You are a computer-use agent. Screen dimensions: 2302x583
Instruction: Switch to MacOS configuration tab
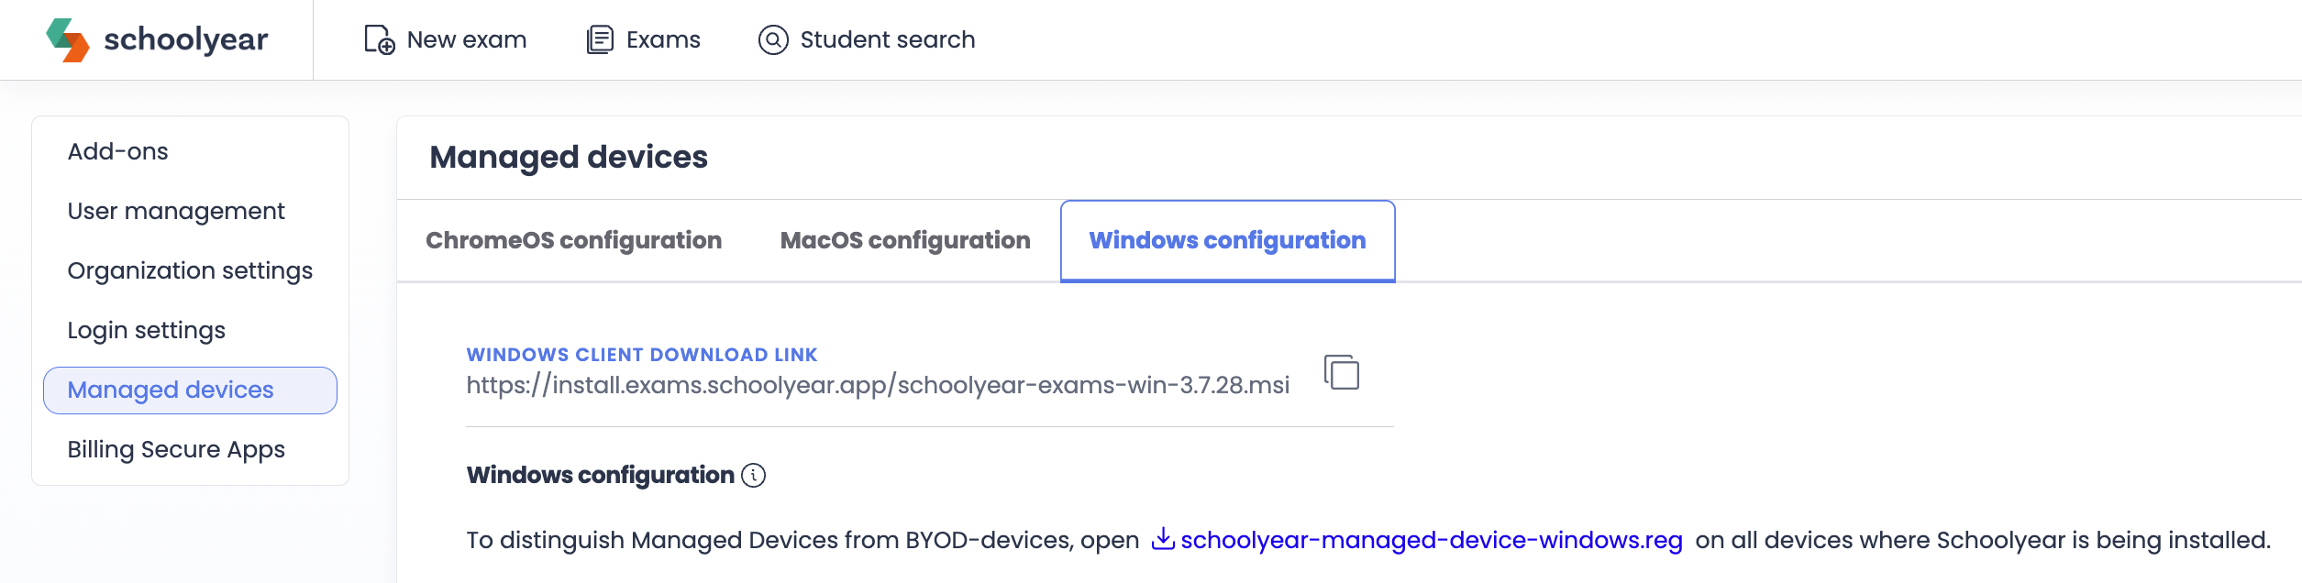point(905,240)
